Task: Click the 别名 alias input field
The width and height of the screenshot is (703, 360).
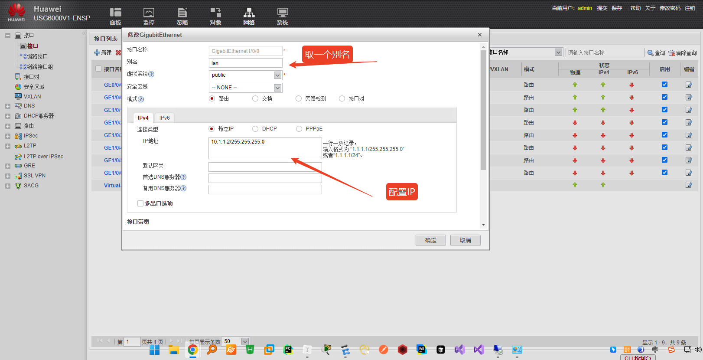Action: tap(245, 63)
